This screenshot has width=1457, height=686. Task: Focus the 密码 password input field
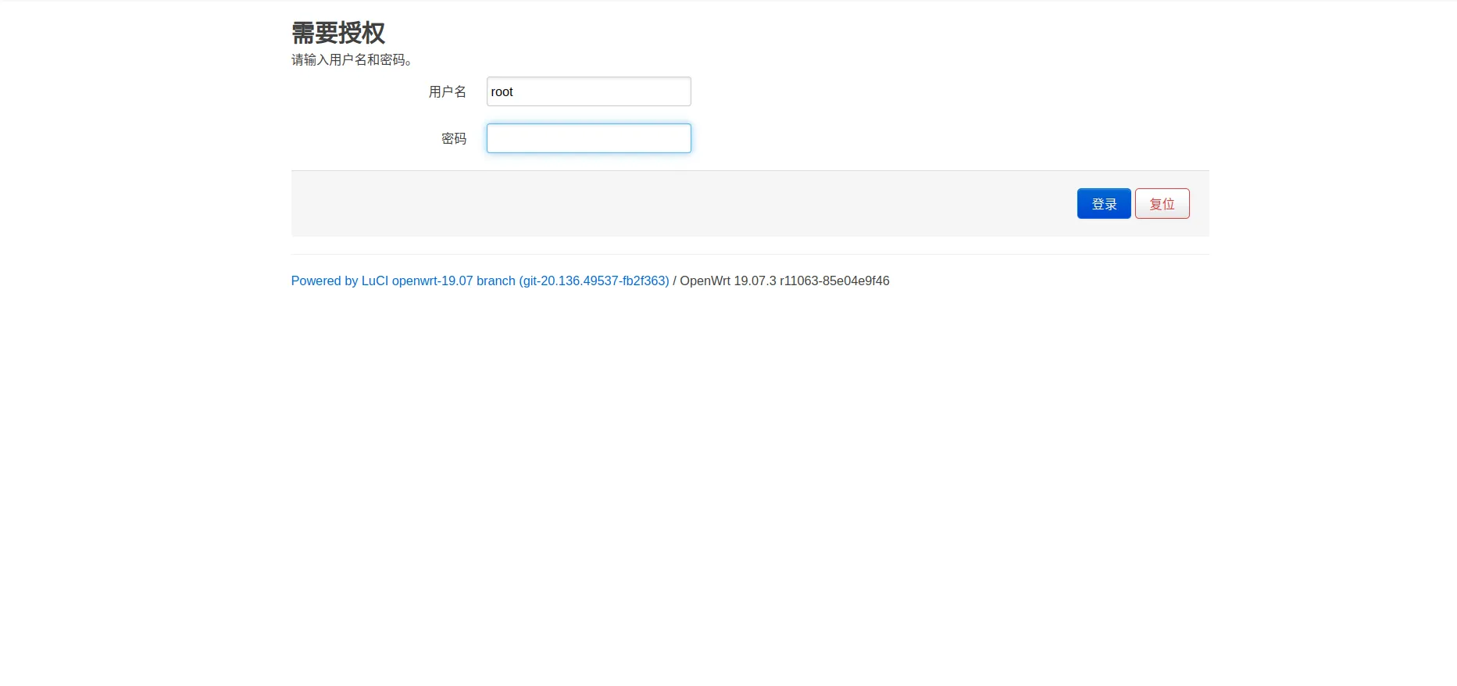[588, 138]
